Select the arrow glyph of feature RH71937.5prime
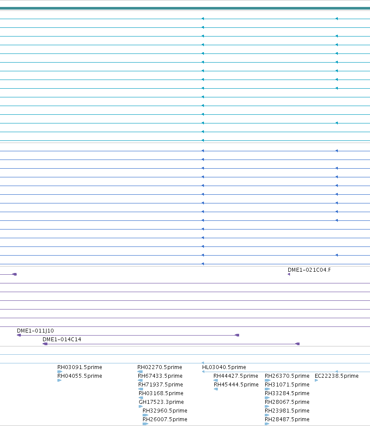The image size is (370, 426). tap(140, 389)
